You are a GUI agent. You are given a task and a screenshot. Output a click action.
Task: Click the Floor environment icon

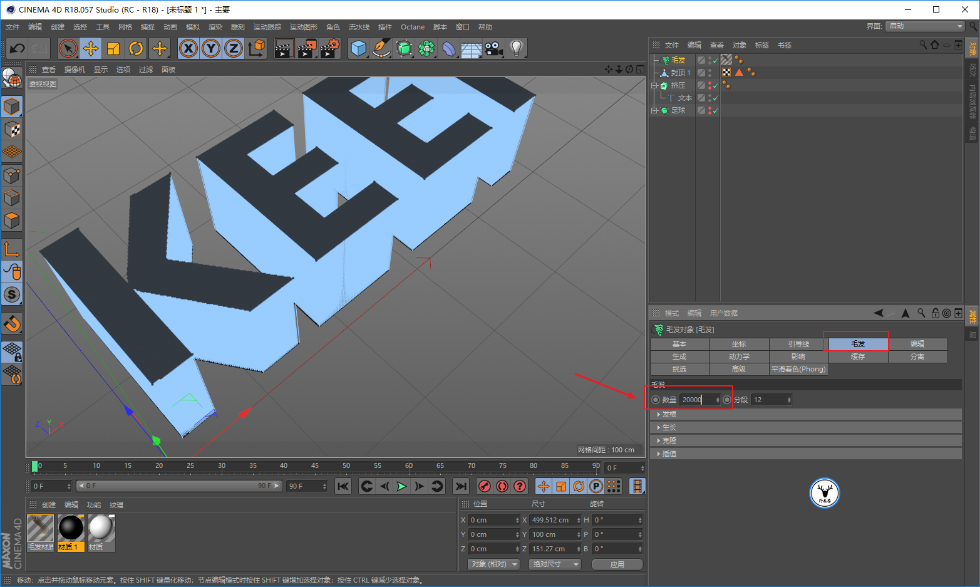click(x=471, y=48)
